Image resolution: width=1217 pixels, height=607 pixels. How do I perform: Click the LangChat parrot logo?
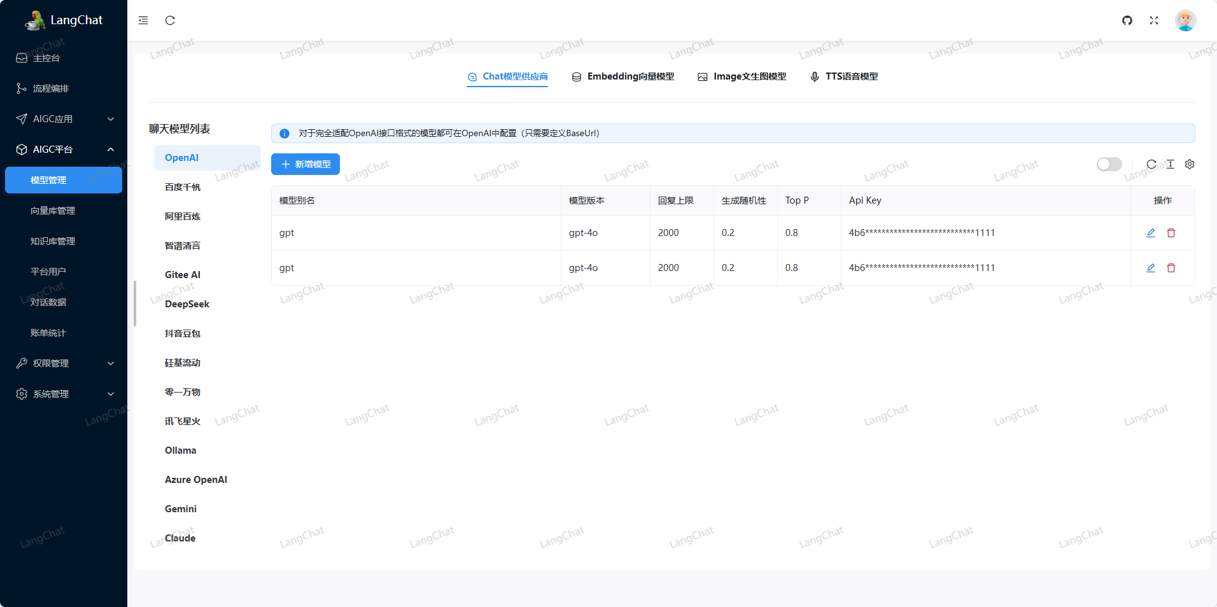[x=35, y=20]
